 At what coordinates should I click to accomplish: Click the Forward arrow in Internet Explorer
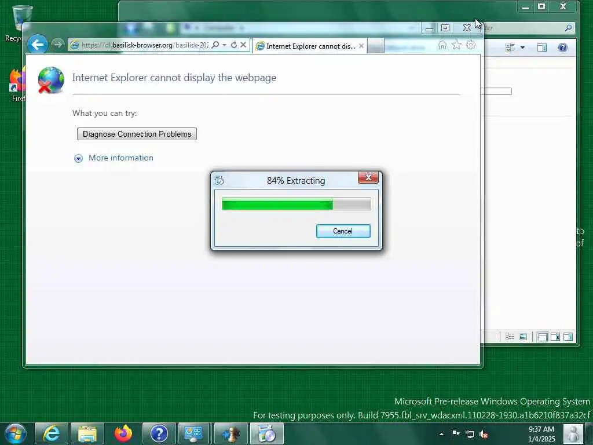[x=57, y=45]
